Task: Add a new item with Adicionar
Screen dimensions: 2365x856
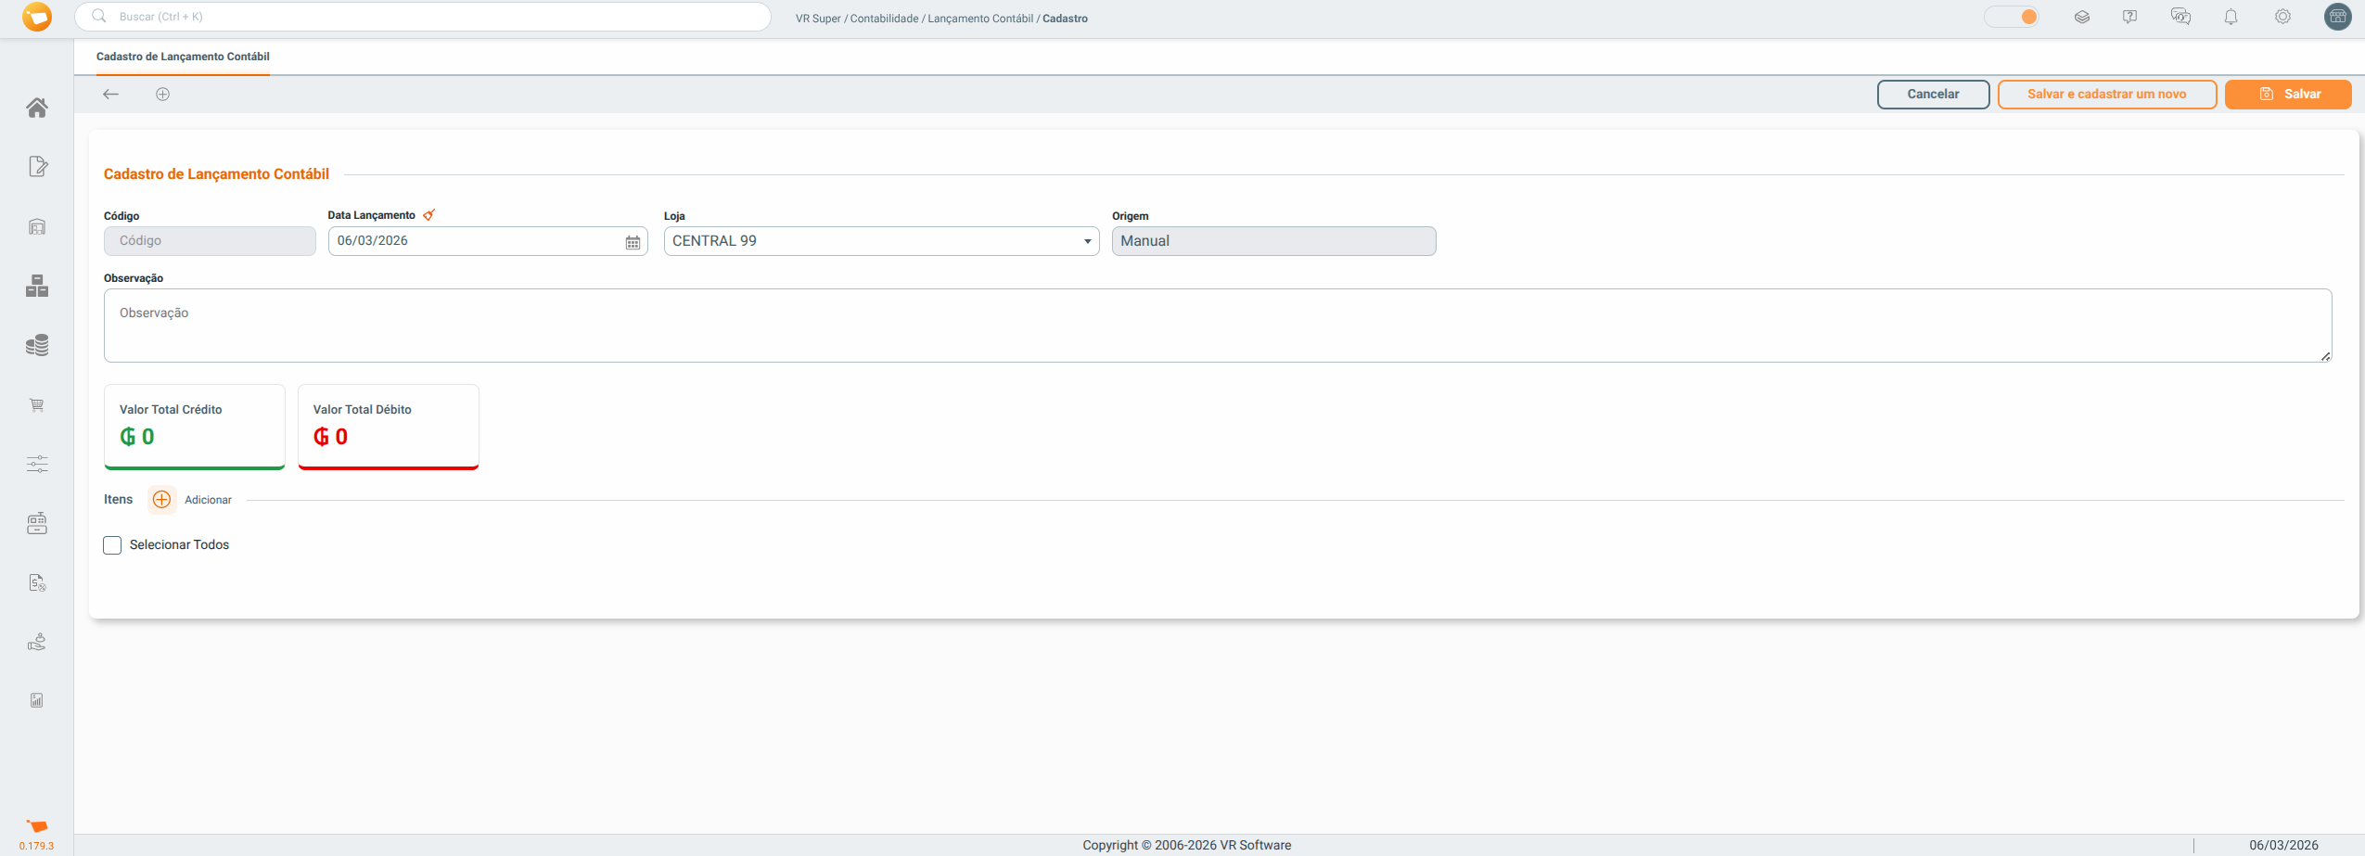Action: point(162,500)
